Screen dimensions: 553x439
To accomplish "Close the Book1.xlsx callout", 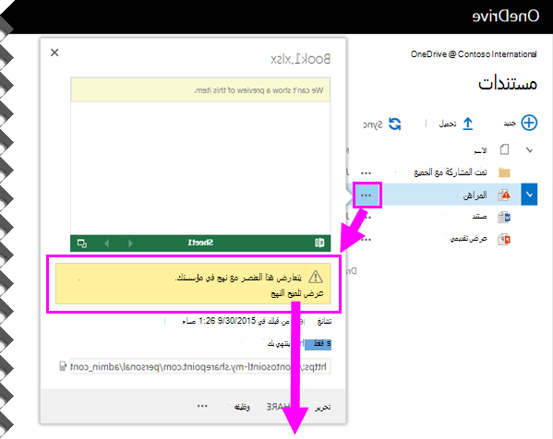I will [54, 53].
